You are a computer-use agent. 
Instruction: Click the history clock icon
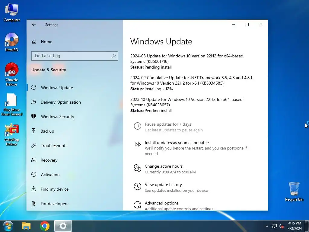138,186
